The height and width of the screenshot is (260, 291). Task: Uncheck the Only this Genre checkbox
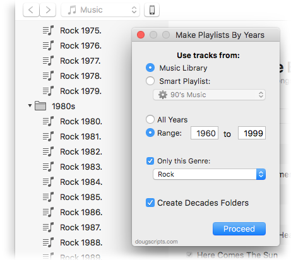(x=150, y=161)
